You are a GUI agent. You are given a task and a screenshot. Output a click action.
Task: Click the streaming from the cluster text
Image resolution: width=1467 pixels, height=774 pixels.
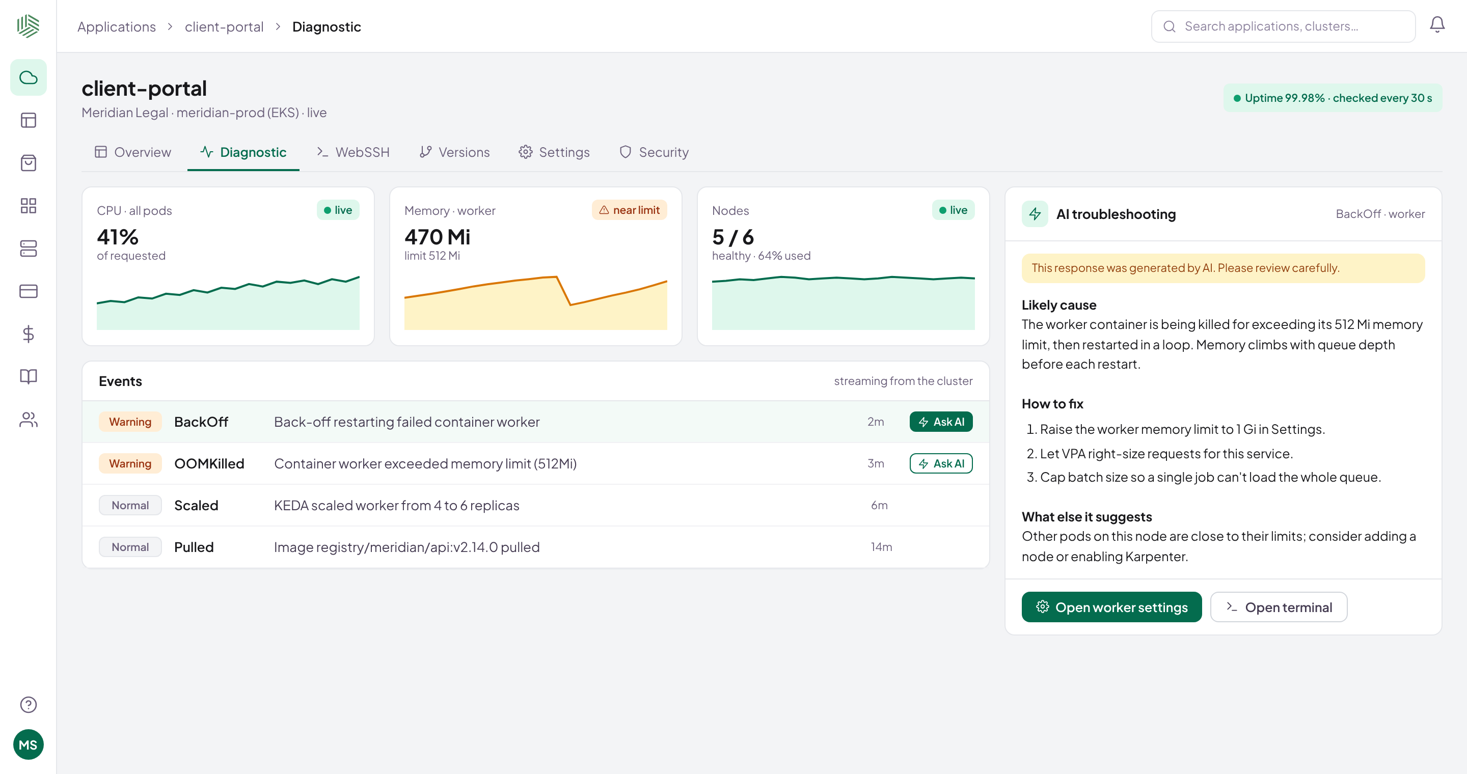(903, 381)
